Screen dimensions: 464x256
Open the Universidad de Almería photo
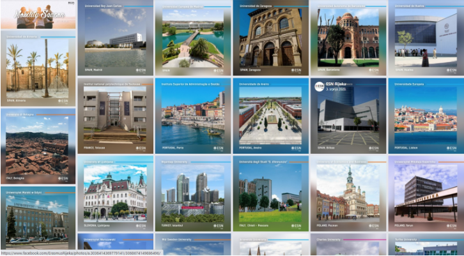click(38, 69)
